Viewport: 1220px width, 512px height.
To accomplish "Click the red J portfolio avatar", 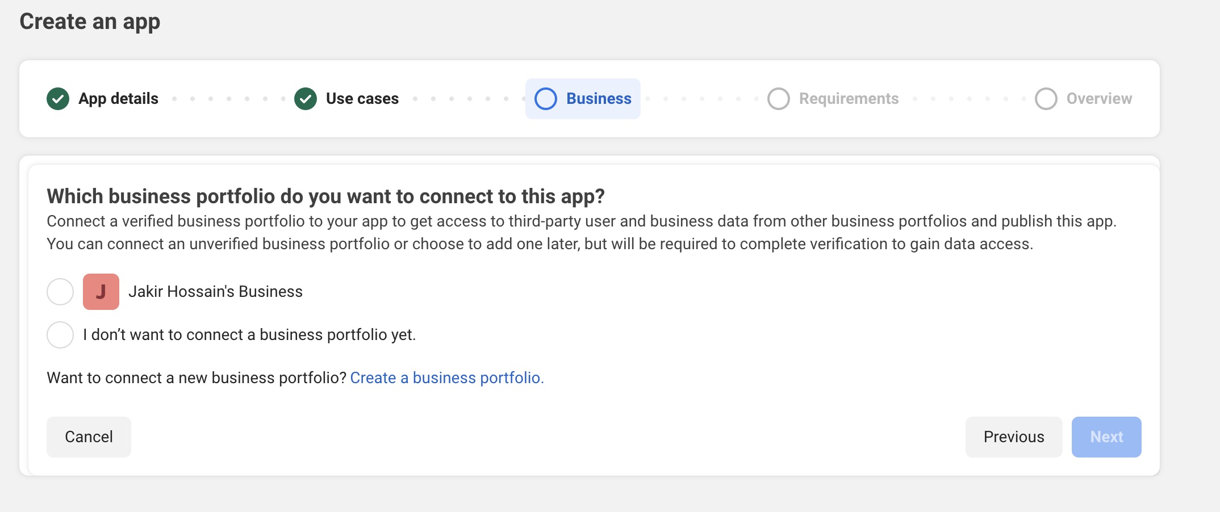I will [101, 292].
